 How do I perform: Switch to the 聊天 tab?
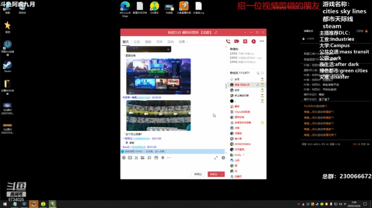126,42
